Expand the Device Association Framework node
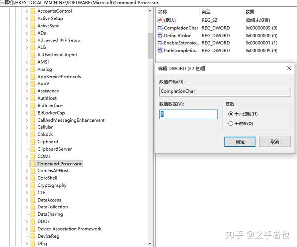This screenshot has width=297, height=247. pos(27,229)
